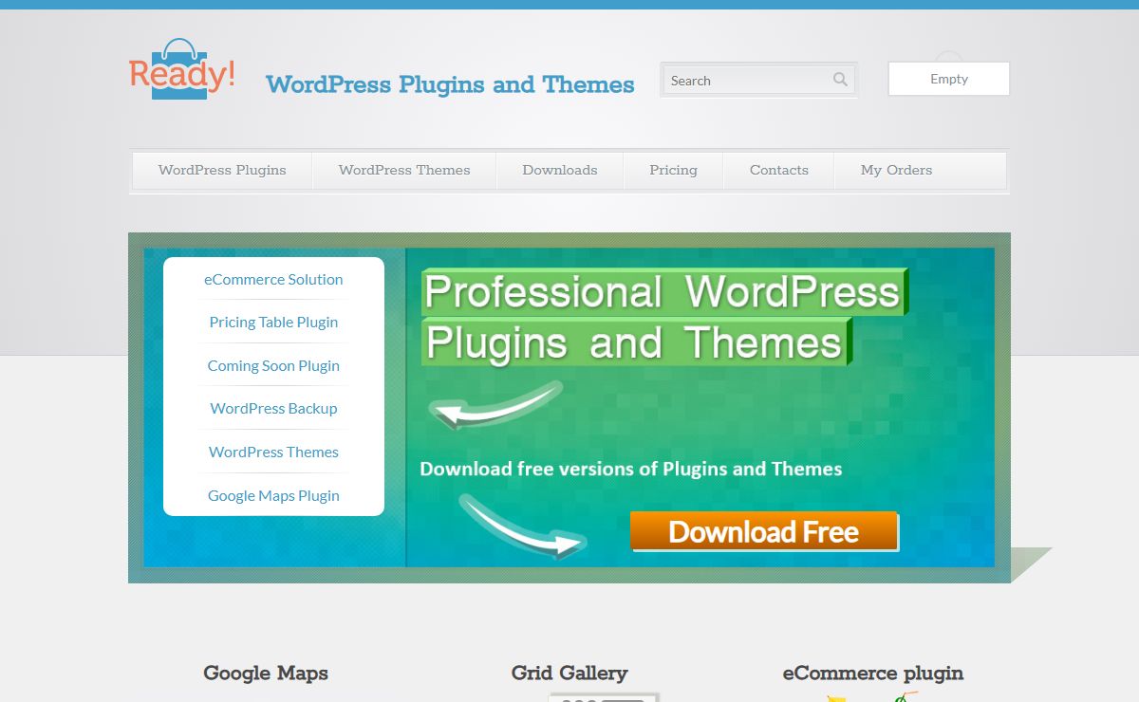Open the WordPress Backup link

273,409
